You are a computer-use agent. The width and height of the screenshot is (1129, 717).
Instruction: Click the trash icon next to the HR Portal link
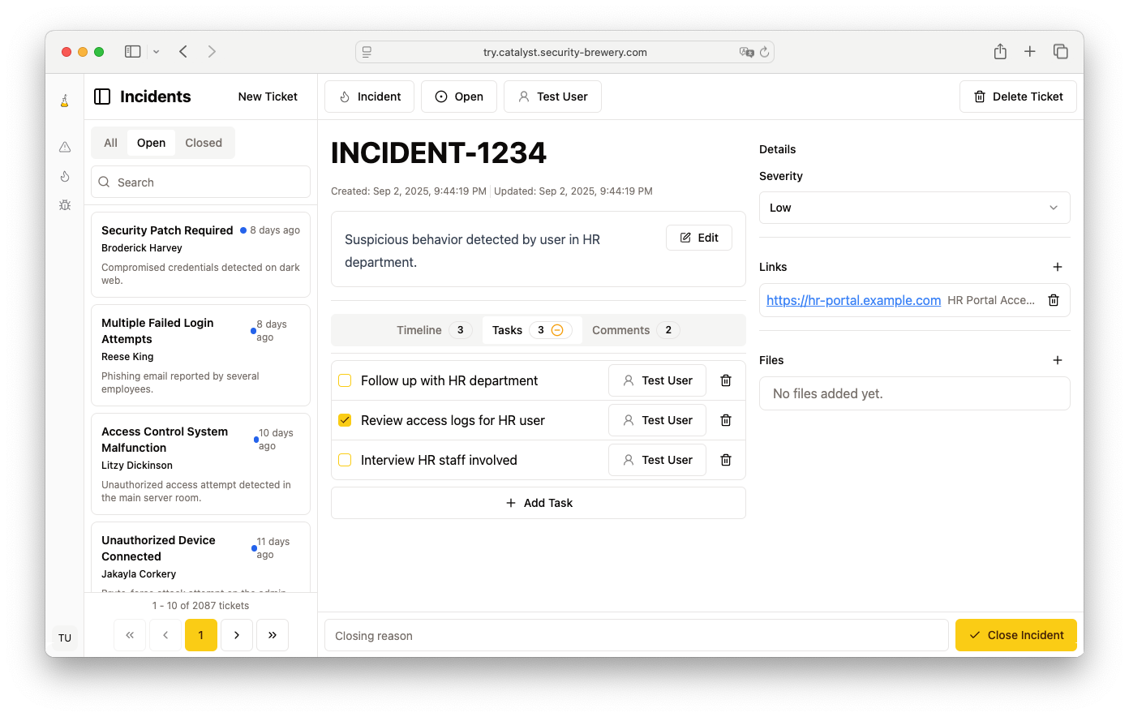tap(1053, 299)
